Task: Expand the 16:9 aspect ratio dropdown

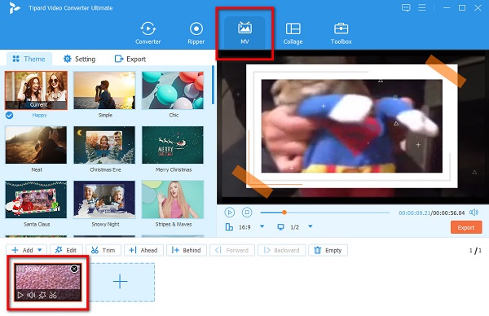Action: pyautogui.click(x=262, y=226)
